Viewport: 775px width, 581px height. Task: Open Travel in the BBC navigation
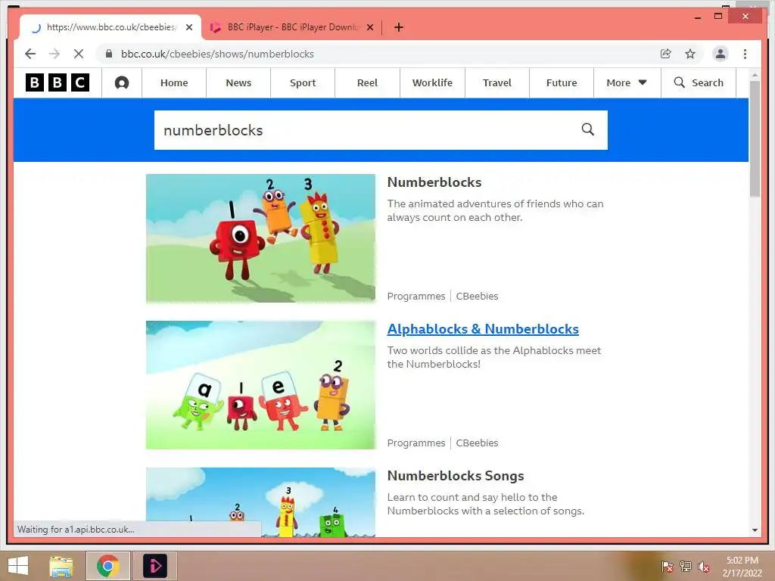[497, 82]
